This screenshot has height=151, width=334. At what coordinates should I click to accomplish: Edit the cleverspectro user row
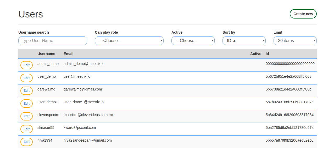point(26,116)
